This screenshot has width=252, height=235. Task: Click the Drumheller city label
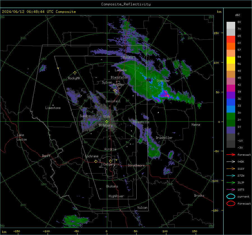pyautogui.click(x=164, y=138)
